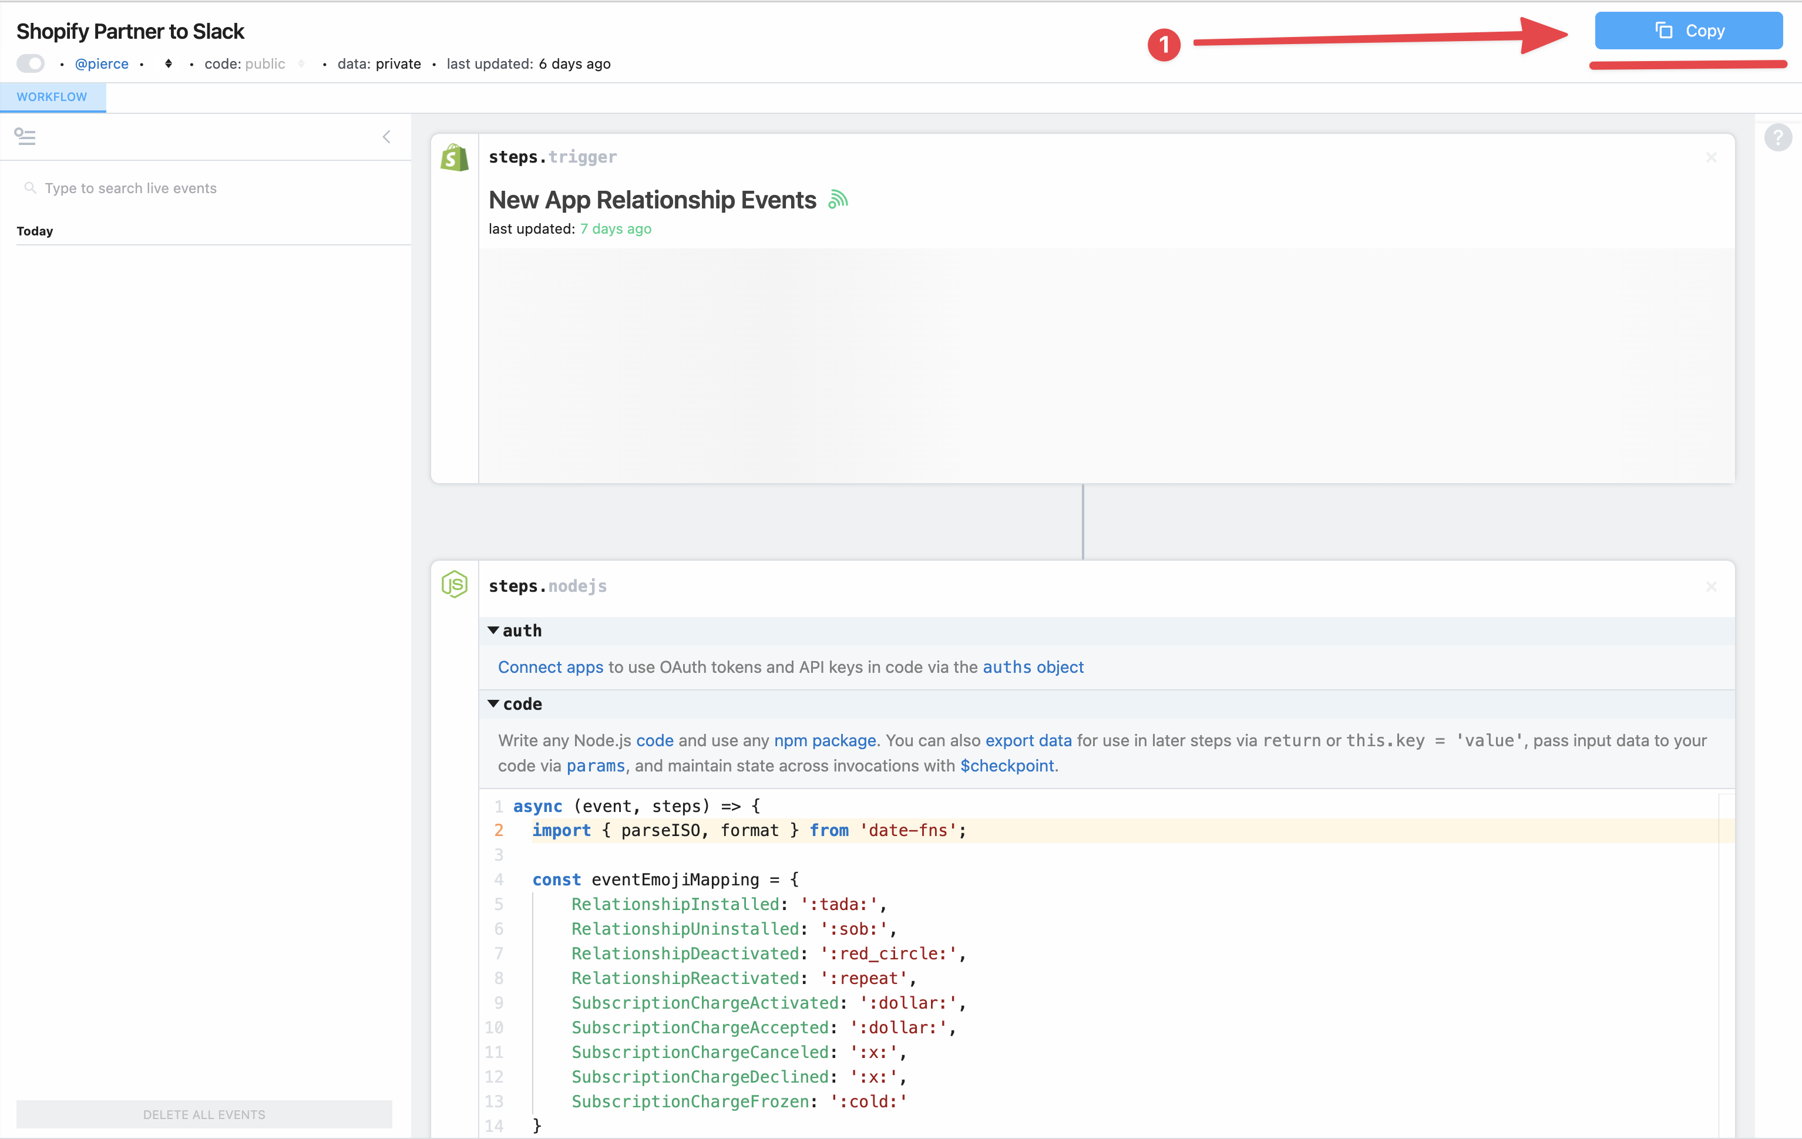Remove the steps.trigger step with its X
The width and height of the screenshot is (1802, 1139).
[1711, 157]
